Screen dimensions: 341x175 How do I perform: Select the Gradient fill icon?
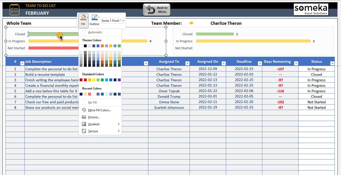pos(84,124)
